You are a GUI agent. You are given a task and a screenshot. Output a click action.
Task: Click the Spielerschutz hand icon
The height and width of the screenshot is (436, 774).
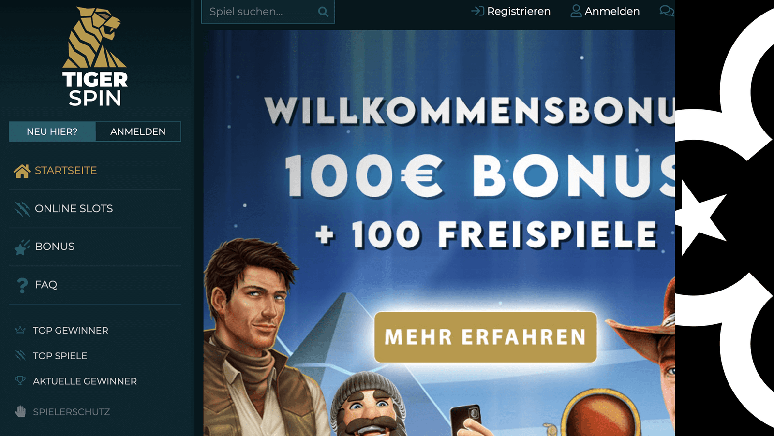(20, 411)
